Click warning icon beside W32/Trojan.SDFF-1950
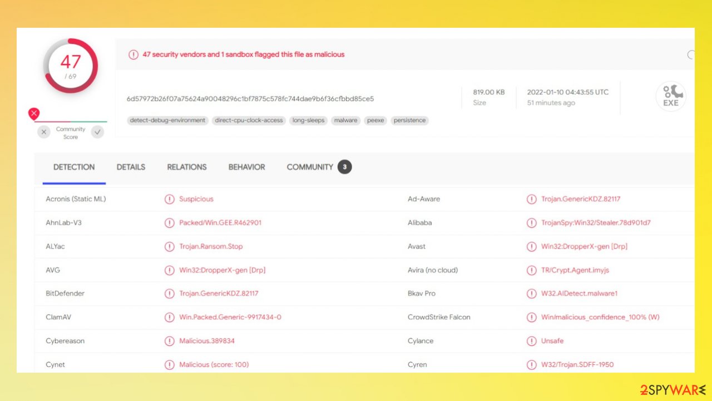Viewport: 712px width, 401px height. 532,365
